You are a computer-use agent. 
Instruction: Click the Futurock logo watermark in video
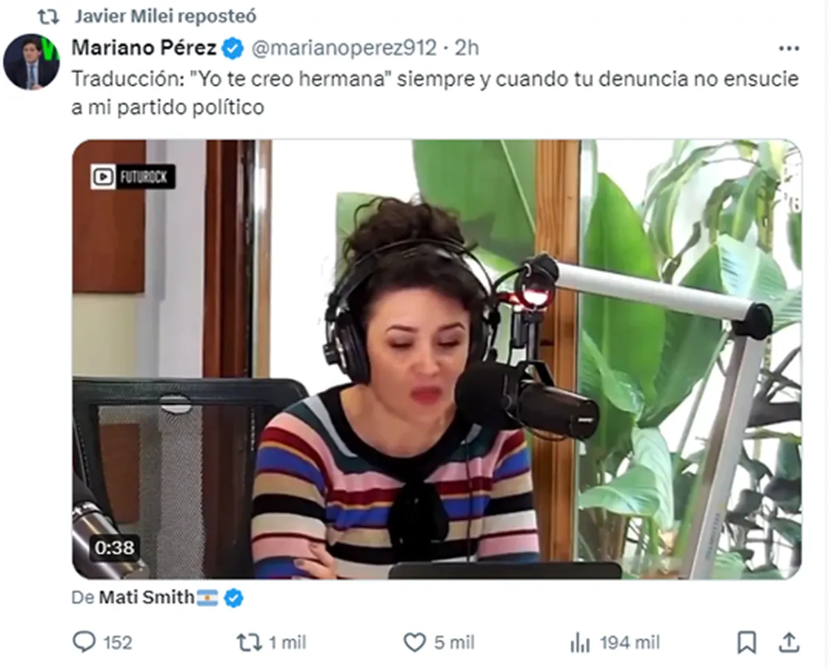click(133, 177)
